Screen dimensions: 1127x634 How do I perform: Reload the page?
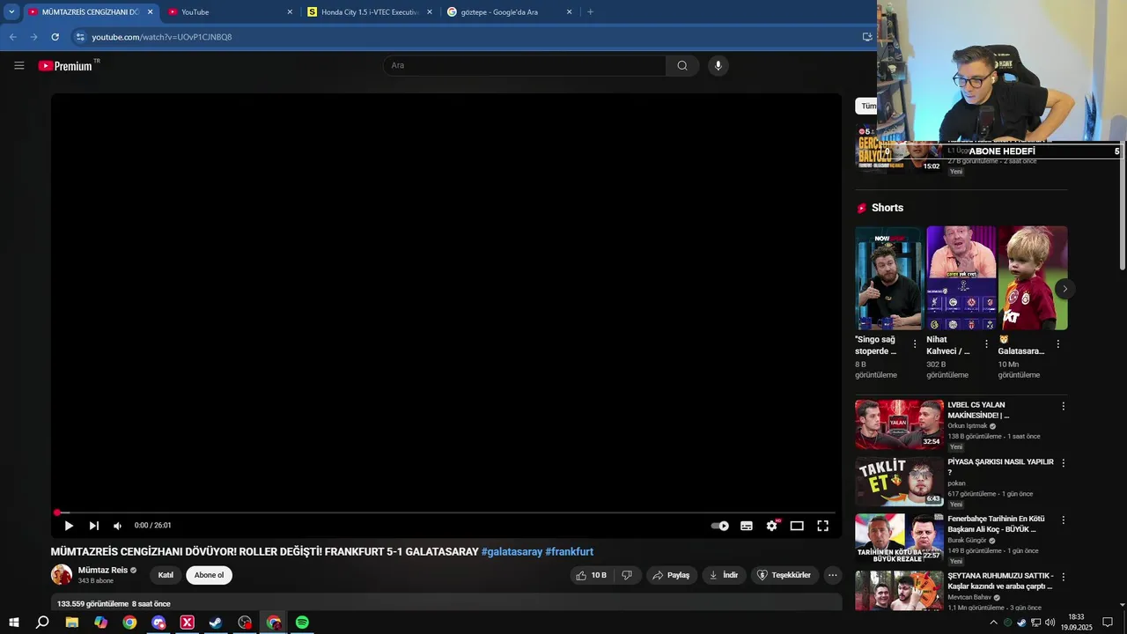[x=55, y=37]
